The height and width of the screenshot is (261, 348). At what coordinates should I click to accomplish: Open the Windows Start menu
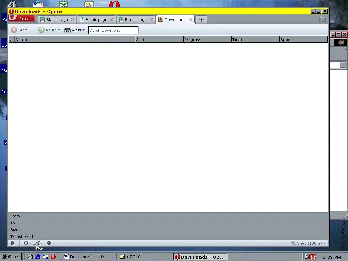[x=11, y=257]
